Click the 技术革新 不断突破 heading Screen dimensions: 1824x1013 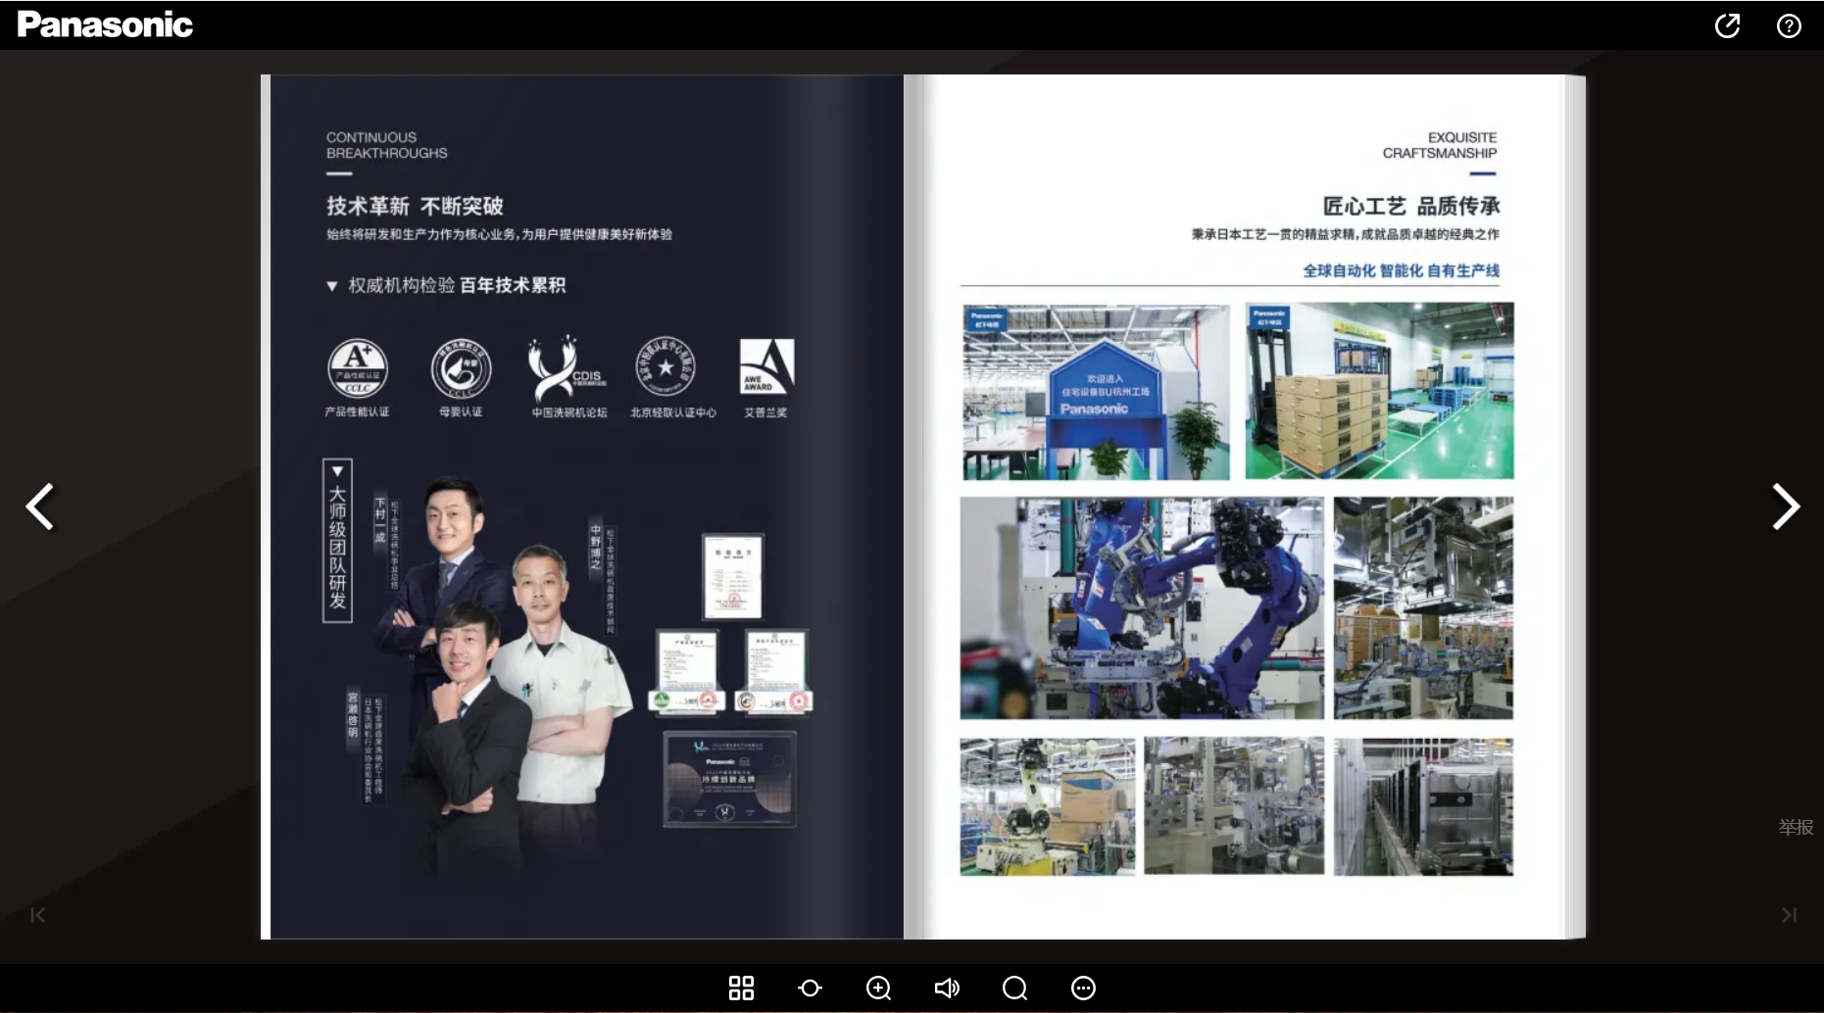point(415,206)
